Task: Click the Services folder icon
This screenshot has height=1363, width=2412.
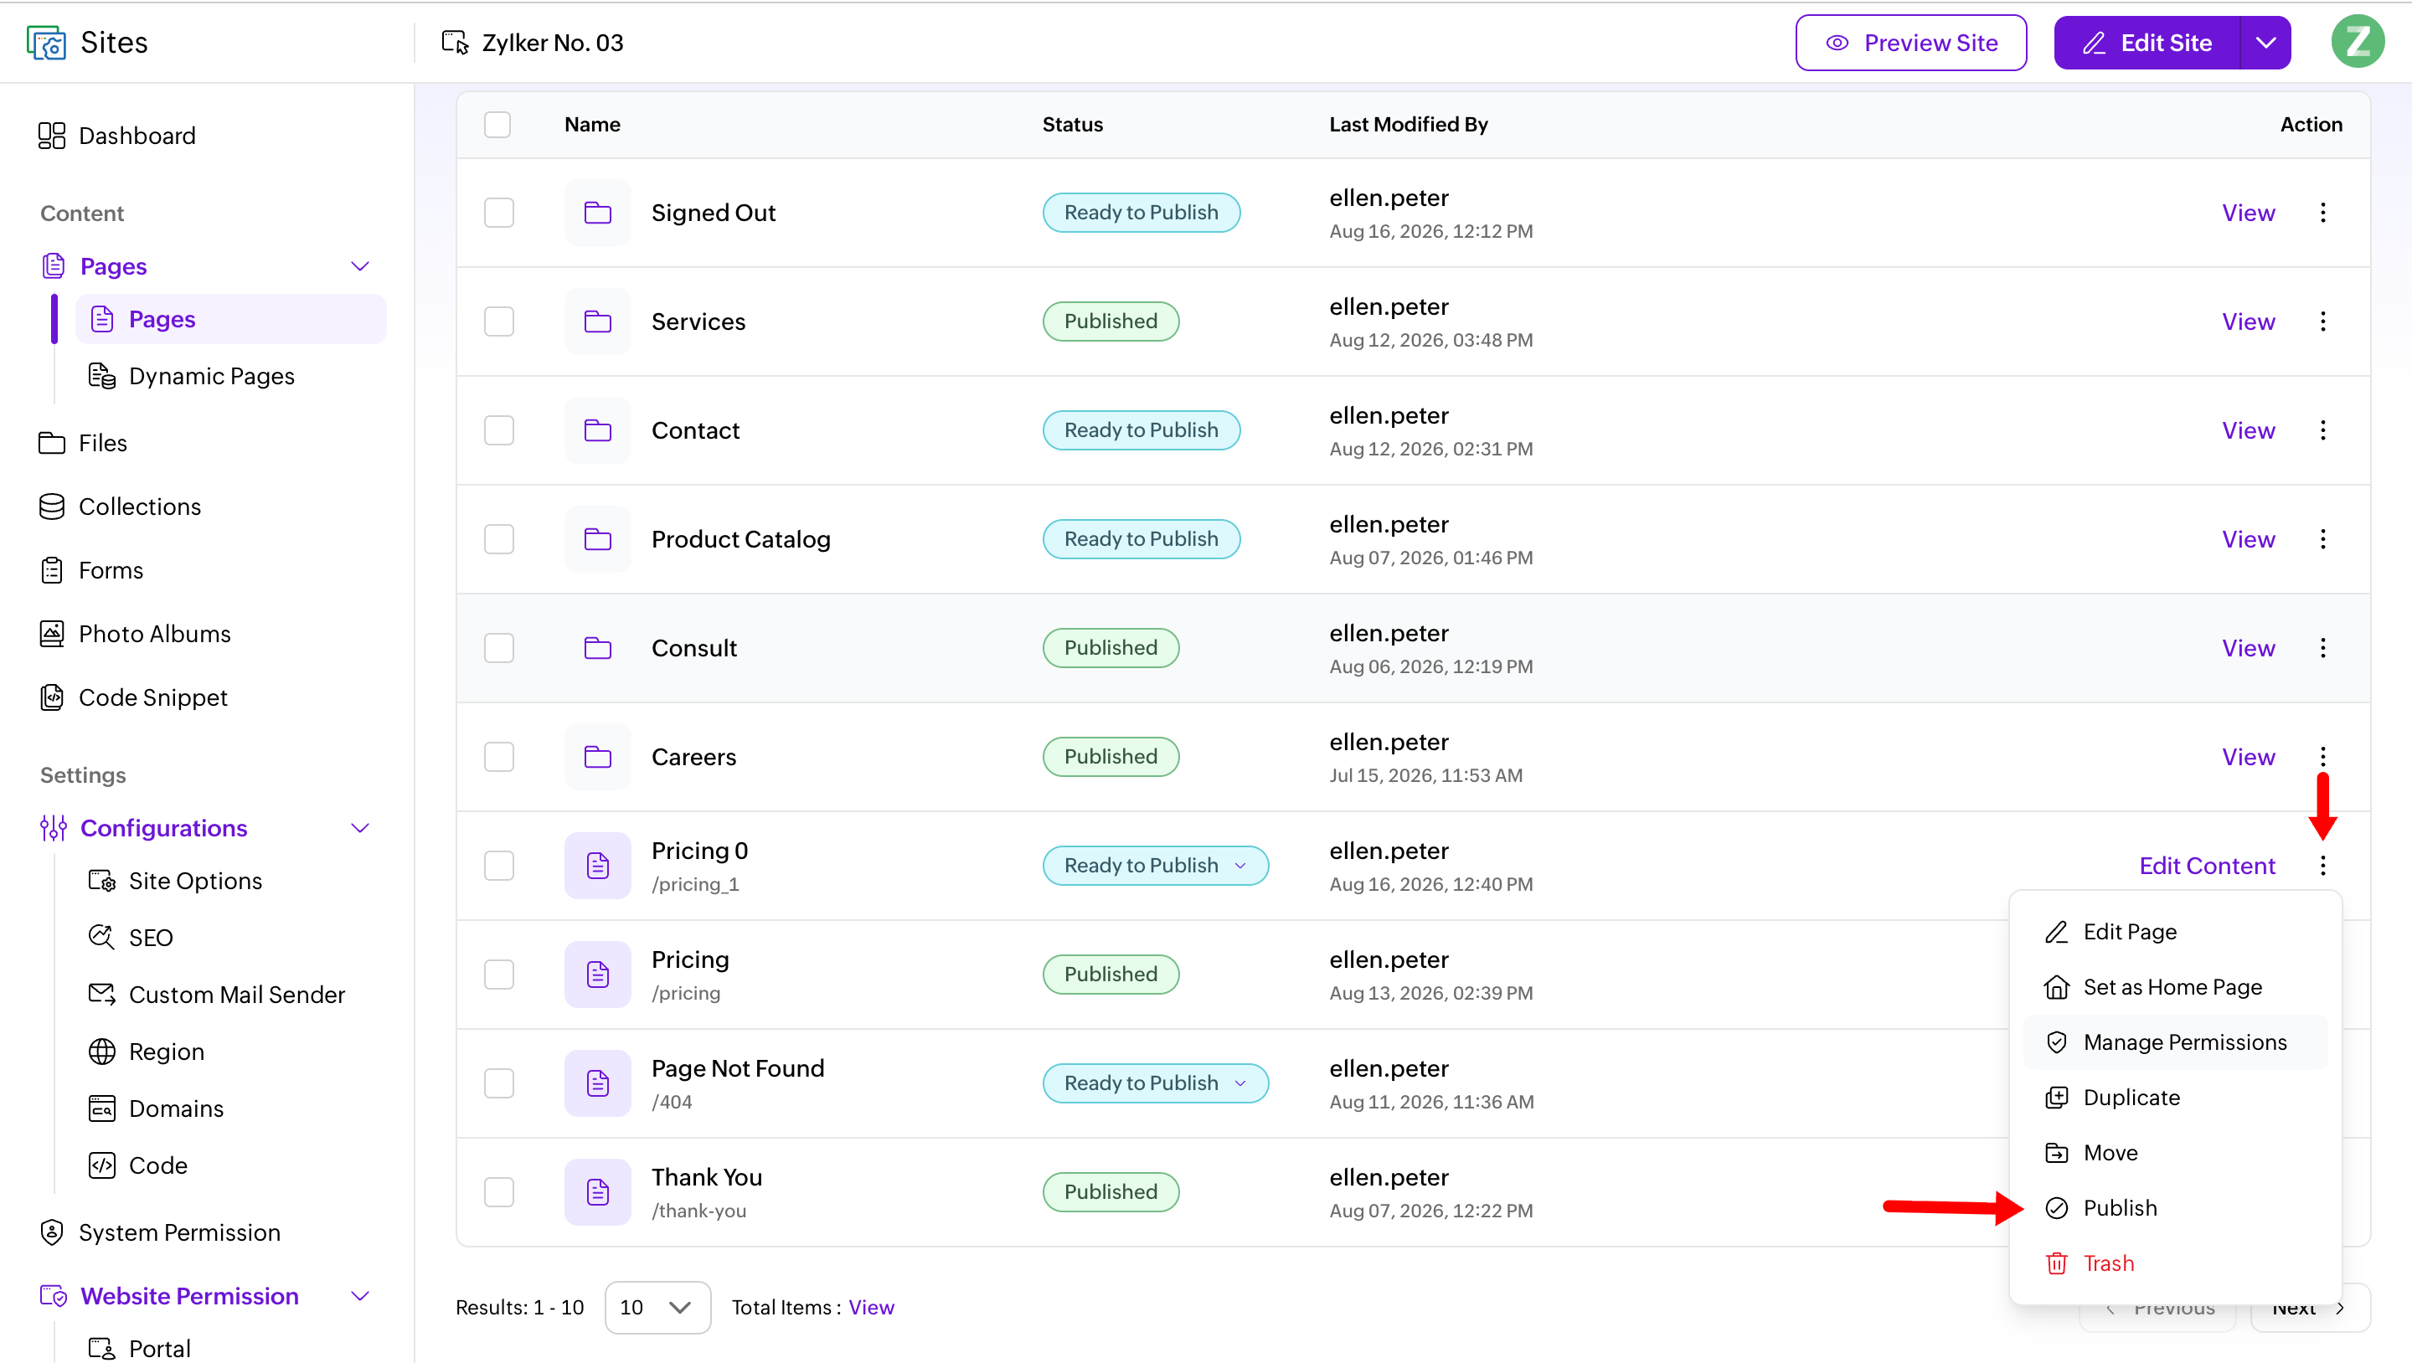Action: point(597,321)
